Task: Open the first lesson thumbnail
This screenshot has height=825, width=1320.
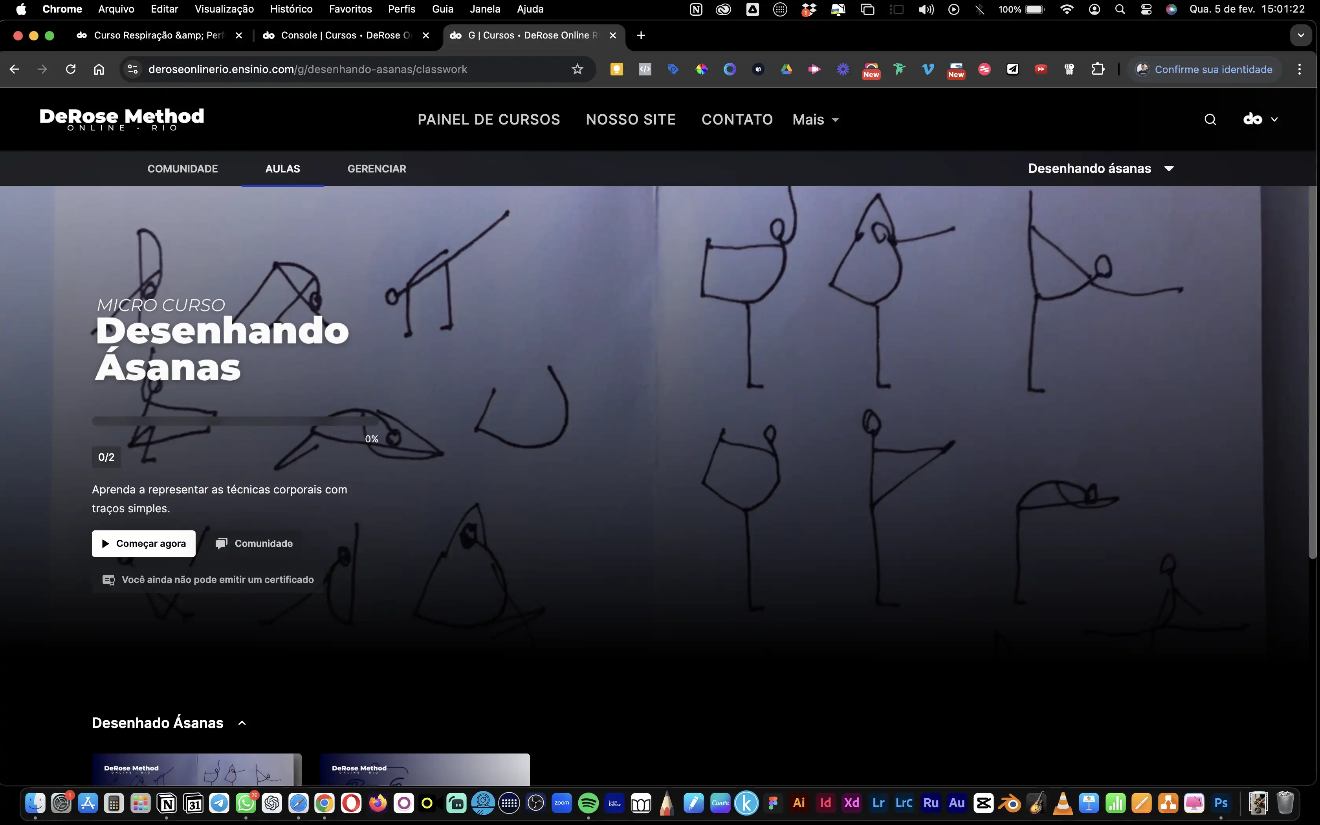Action: [196, 769]
